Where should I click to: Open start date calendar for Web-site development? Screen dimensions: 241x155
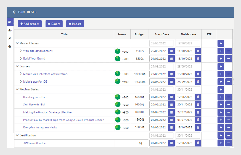[x=171, y=51]
